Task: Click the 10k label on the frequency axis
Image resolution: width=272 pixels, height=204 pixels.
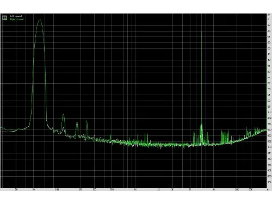Action: (x=214, y=190)
